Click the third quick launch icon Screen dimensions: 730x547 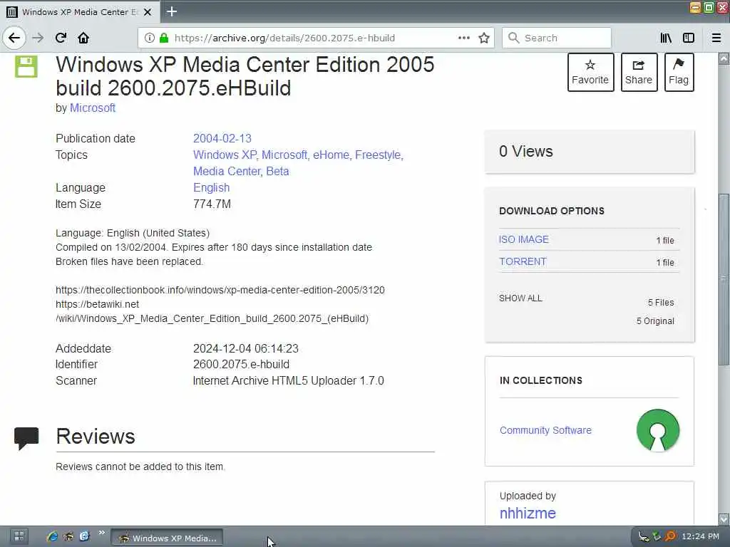pyautogui.click(x=84, y=536)
